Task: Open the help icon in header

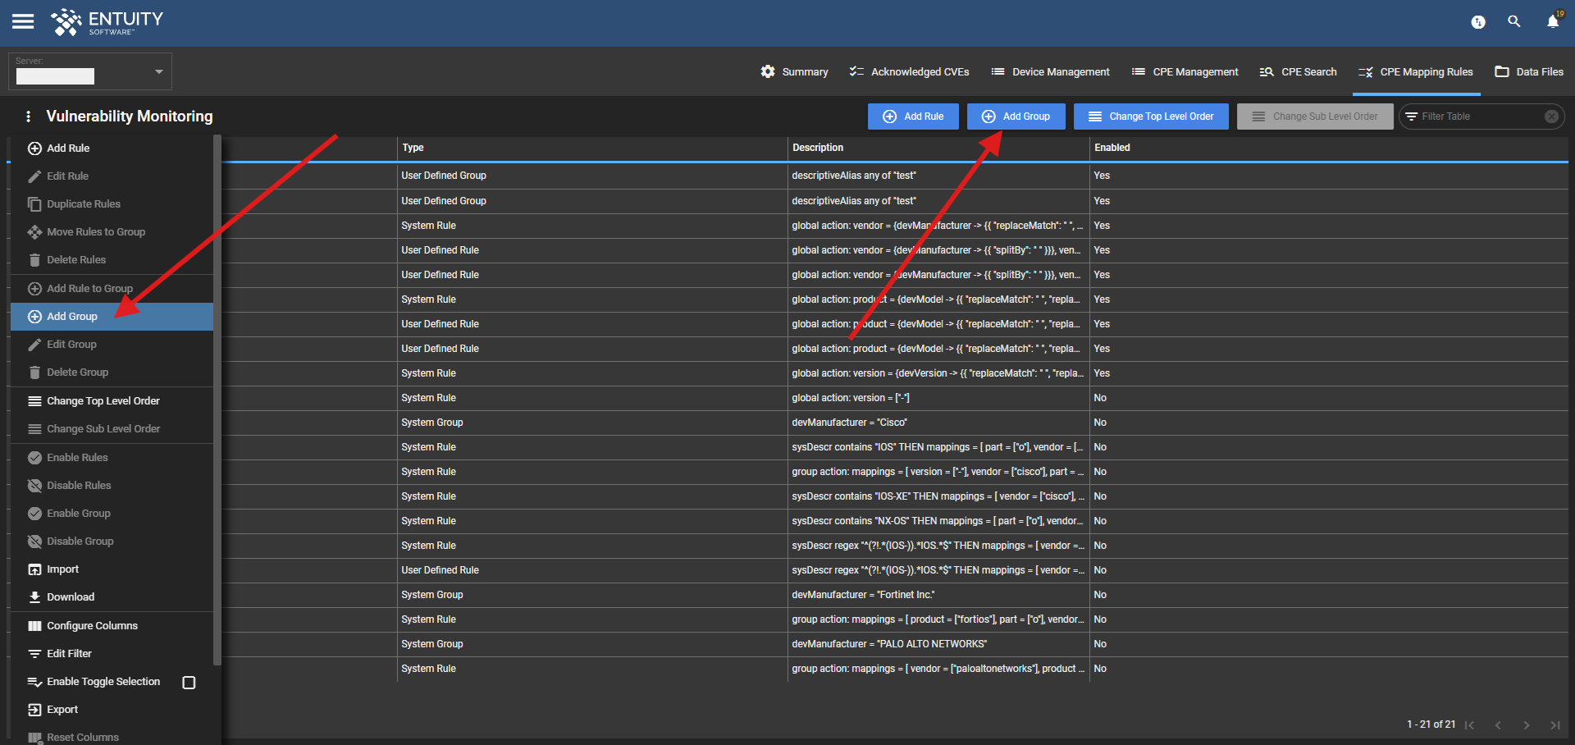Action: tap(1478, 22)
